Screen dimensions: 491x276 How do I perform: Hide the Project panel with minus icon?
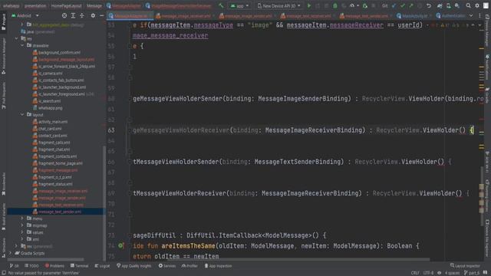101,15
